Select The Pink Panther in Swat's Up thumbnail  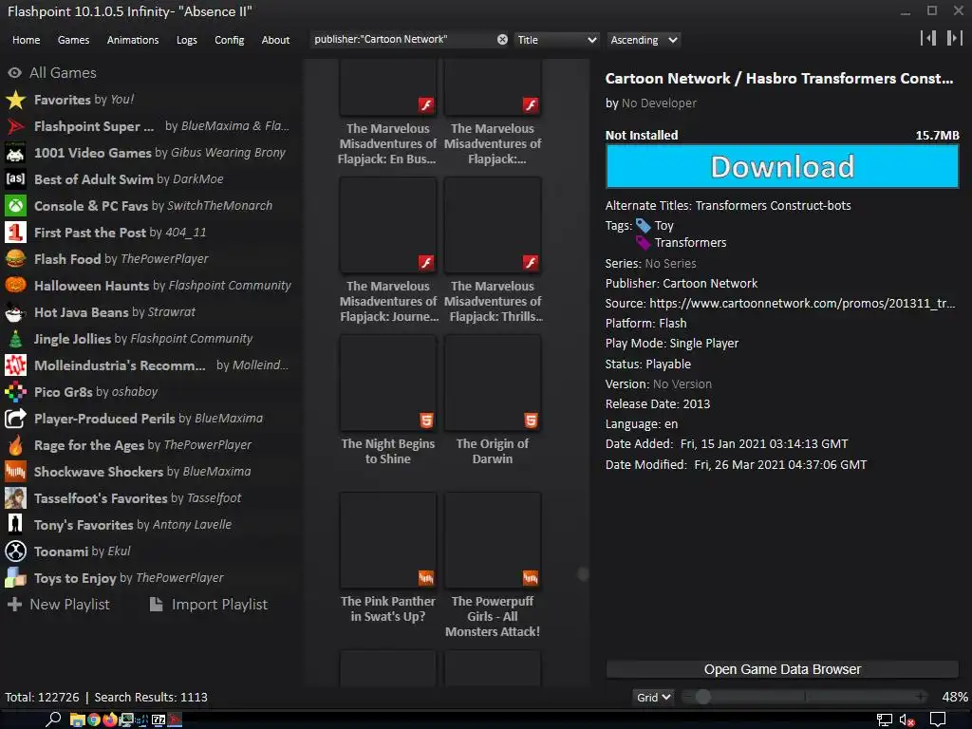click(x=388, y=540)
